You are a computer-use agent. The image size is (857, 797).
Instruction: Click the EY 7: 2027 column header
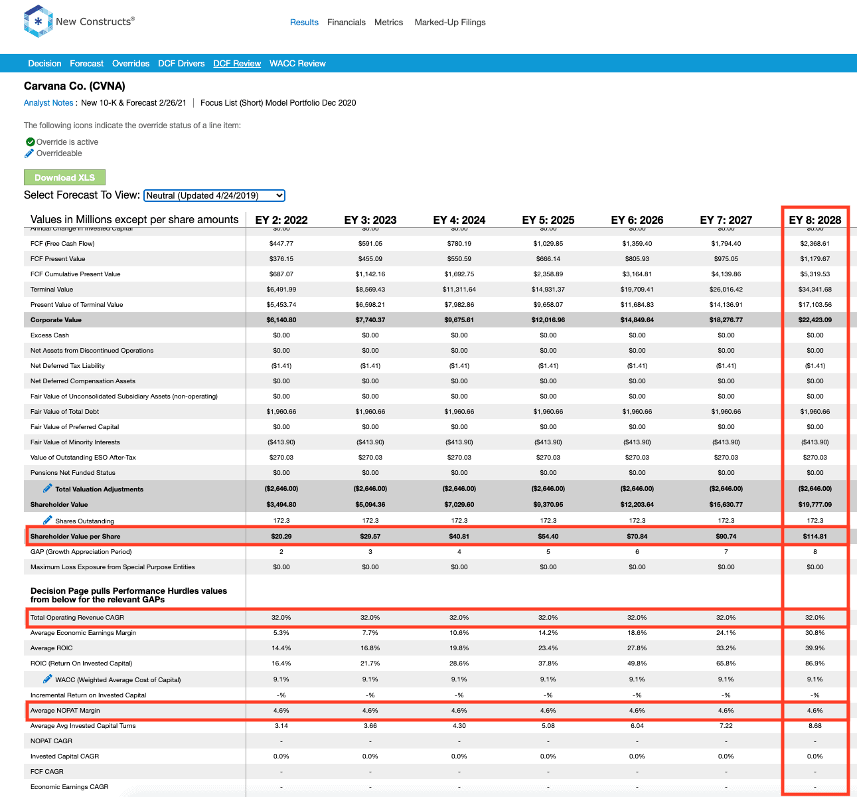(x=726, y=220)
